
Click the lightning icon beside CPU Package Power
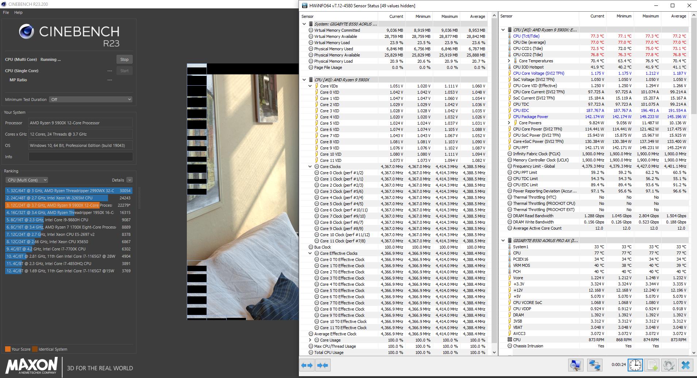(x=510, y=117)
